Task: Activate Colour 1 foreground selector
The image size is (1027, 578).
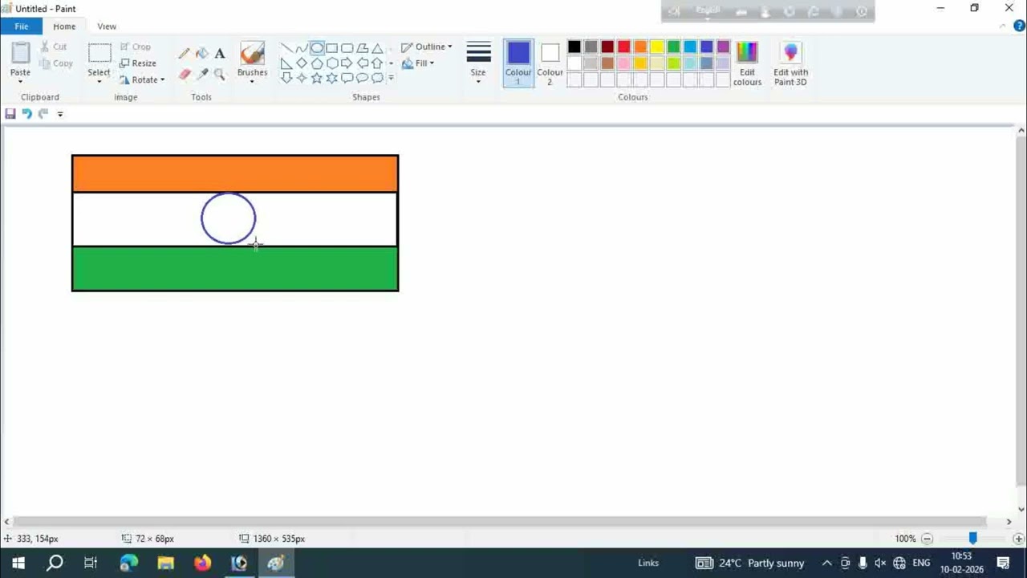Action: [518, 63]
